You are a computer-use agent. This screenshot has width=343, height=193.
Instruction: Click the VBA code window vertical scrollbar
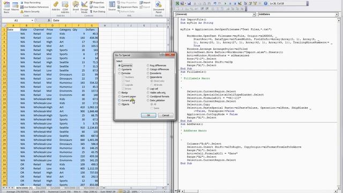[338, 103]
